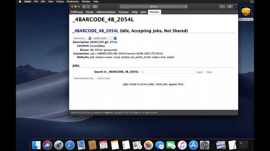Open the Safari app menu

[x=28, y=2]
